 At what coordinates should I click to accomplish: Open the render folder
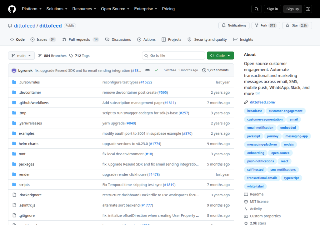tap(24, 174)
